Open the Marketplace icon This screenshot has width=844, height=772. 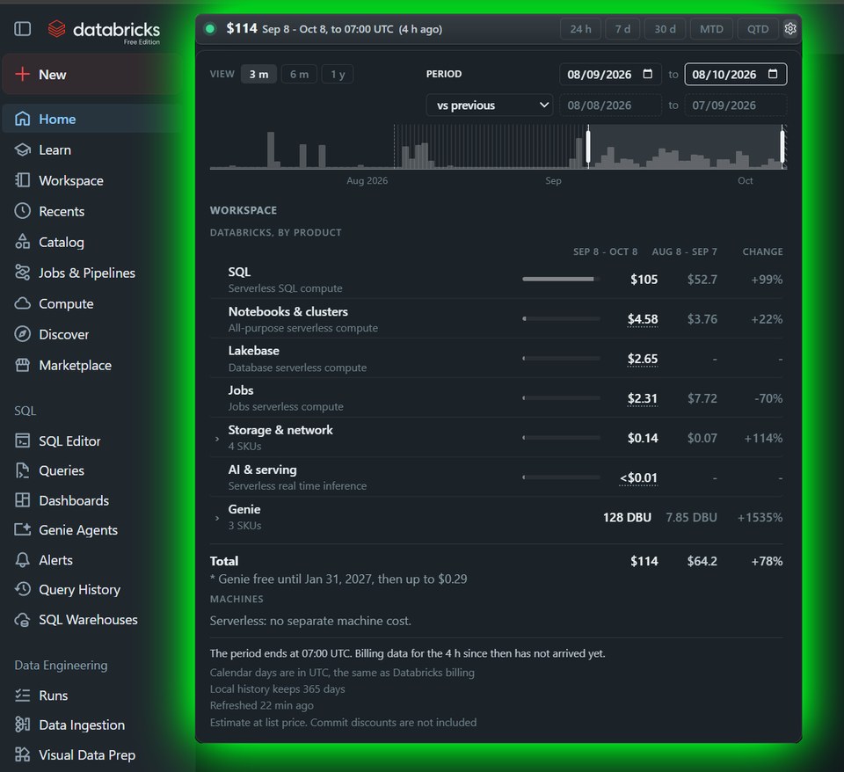pyautogui.click(x=22, y=365)
